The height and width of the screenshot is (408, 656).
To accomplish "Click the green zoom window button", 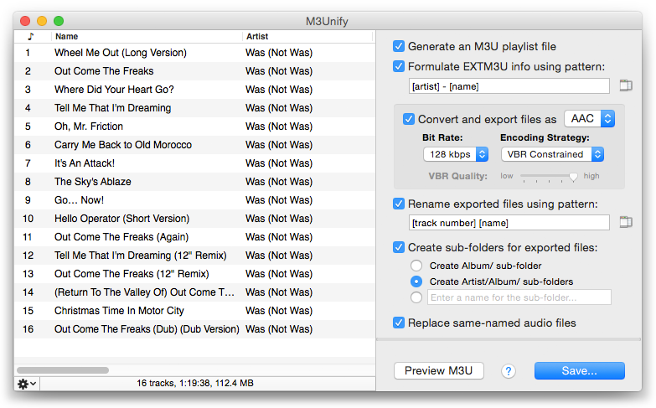I will tap(59, 20).
